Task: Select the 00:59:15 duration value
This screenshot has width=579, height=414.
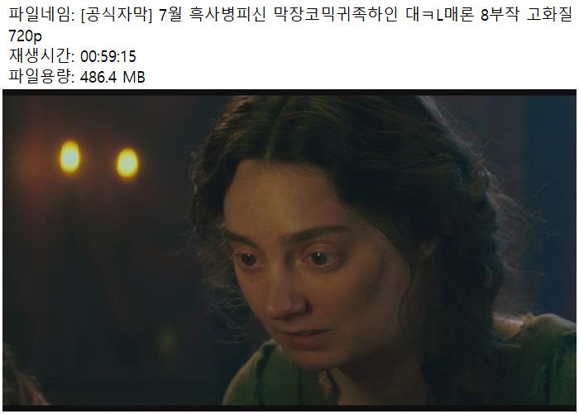Action: point(108,57)
